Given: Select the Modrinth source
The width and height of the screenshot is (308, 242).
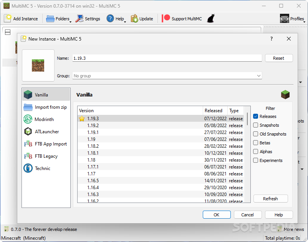Looking at the screenshot, I should coord(46,119).
